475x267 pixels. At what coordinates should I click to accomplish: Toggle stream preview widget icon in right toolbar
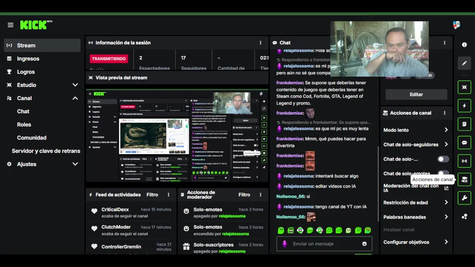tap(464, 87)
